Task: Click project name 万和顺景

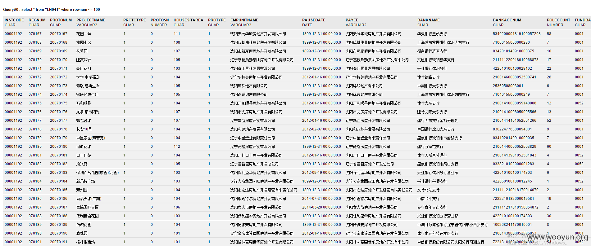Action: [84, 103]
